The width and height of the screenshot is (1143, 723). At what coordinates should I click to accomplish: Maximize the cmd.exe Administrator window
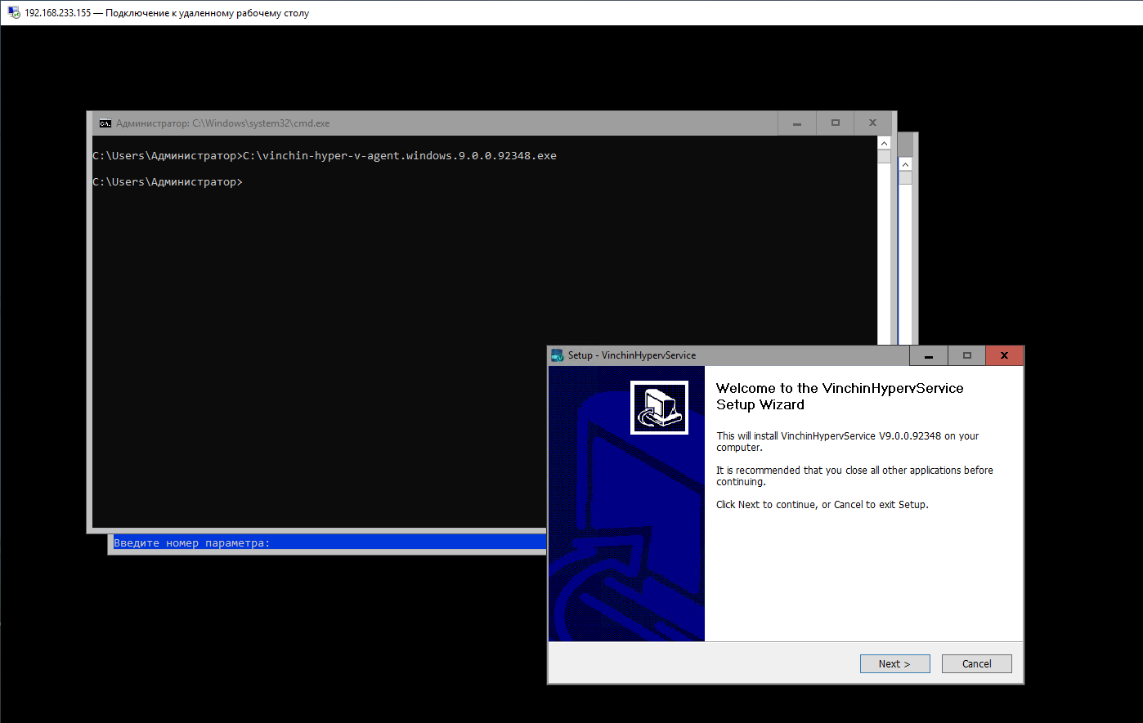(x=836, y=123)
